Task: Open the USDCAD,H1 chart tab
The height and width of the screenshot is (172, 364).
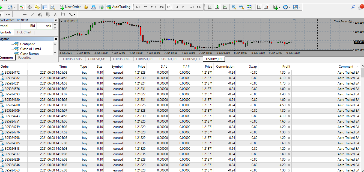Action: [x=168, y=59]
